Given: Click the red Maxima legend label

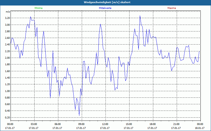Looking at the screenshot, I should tap(172, 8).
